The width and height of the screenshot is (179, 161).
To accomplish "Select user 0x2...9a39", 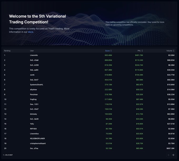I will tap(34, 119).
